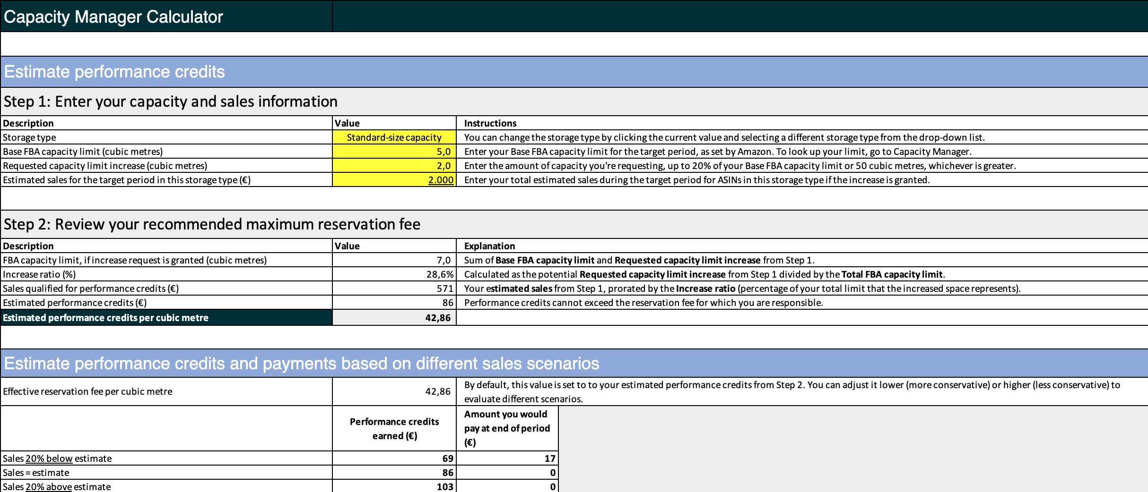Click the credits earned value 103

coord(394,487)
